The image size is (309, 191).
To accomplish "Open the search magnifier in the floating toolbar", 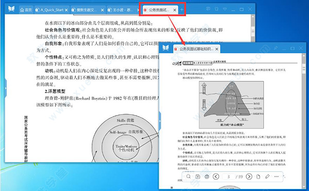I will [188, 177].
